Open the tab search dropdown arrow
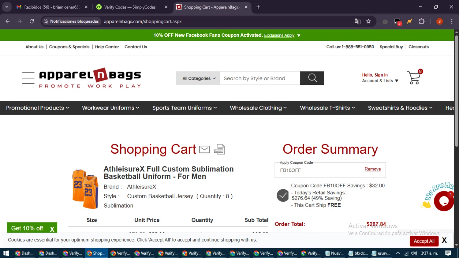 point(7,7)
